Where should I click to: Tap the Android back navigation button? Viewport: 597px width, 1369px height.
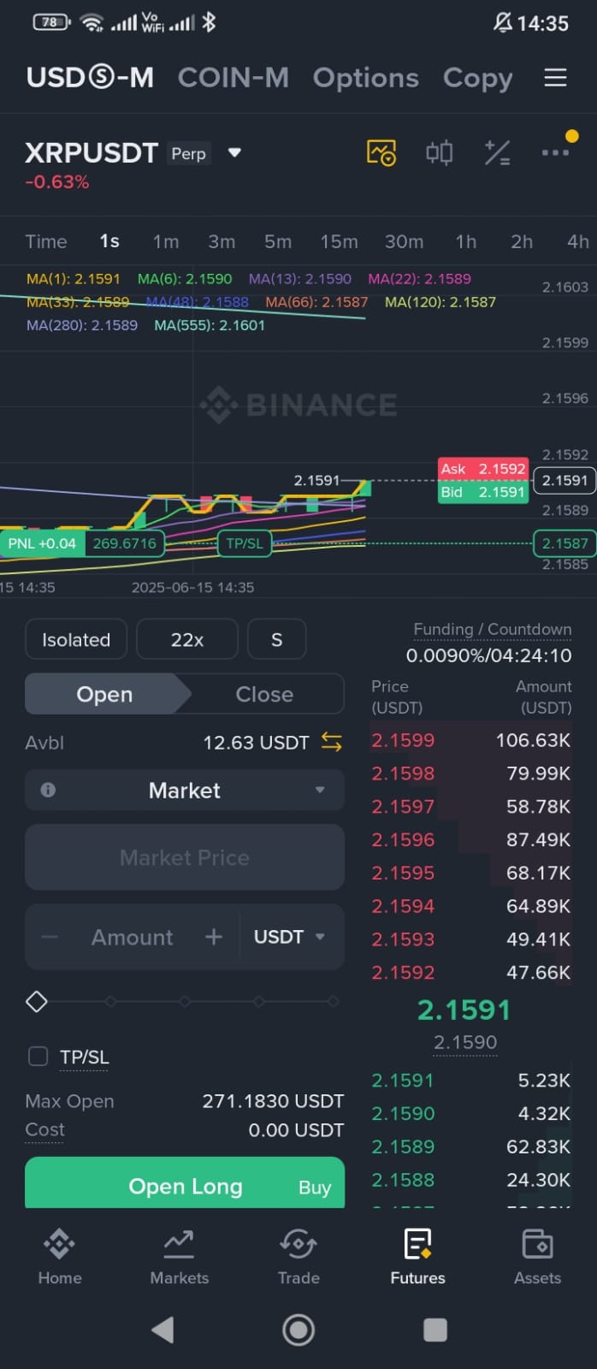coord(163,1330)
